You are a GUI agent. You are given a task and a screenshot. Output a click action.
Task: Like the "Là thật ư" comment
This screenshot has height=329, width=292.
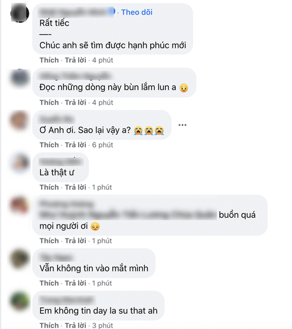tap(49, 188)
